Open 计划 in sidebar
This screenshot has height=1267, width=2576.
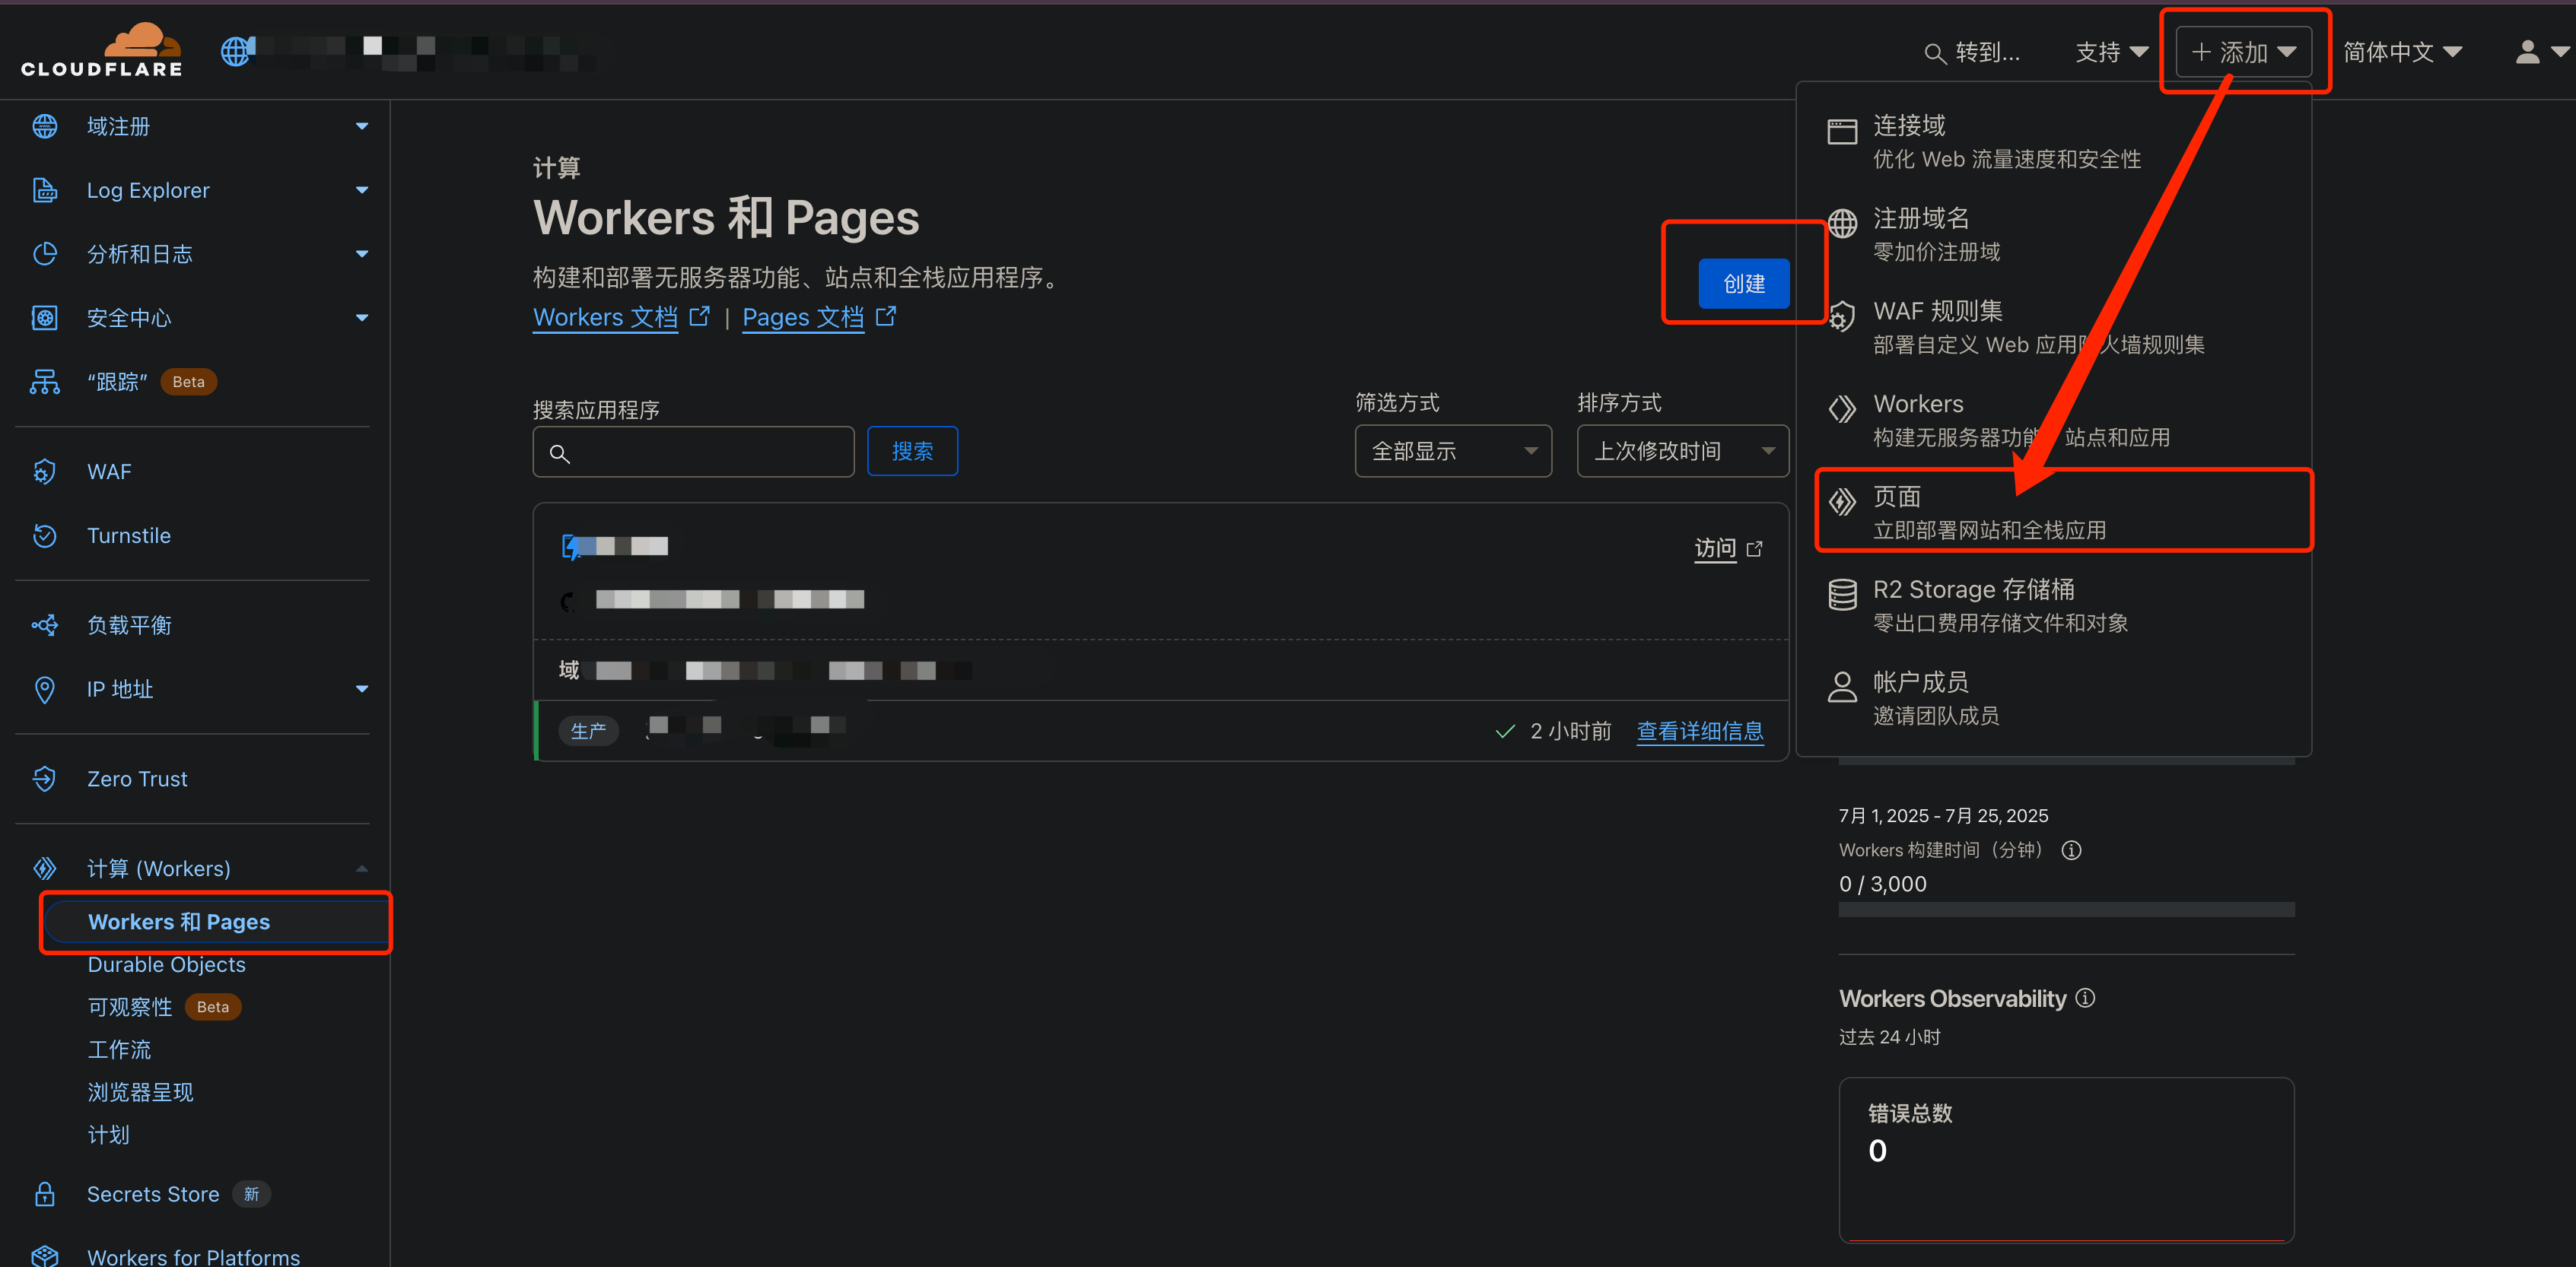(x=108, y=1134)
